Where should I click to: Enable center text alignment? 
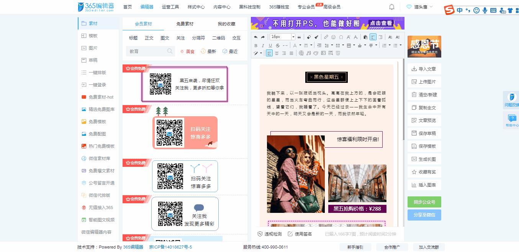[x=277, y=53]
